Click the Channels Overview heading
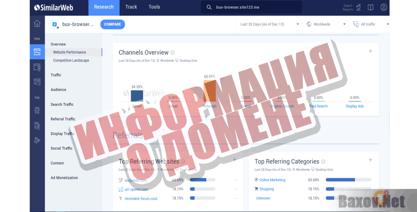The image size is (417, 212). 143,53
